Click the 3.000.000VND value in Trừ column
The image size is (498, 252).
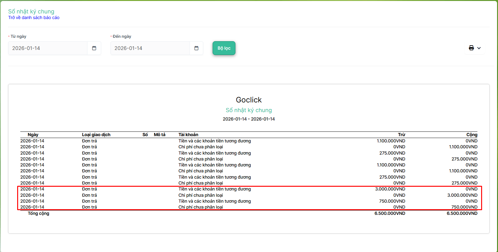pos(390,189)
